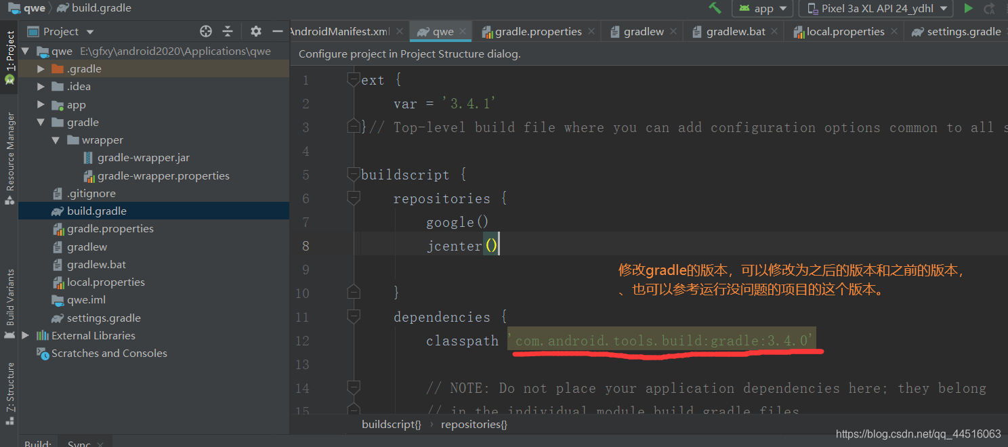Expand the app folder
This screenshot has width=1008, height=447.
coord(41,104)
